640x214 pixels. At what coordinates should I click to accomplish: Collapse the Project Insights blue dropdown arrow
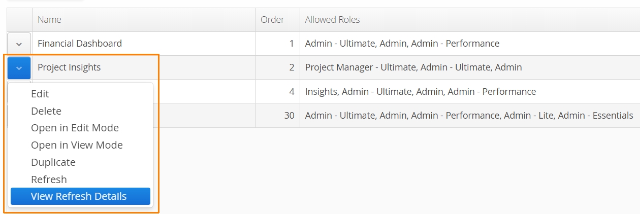click(19, 67)
